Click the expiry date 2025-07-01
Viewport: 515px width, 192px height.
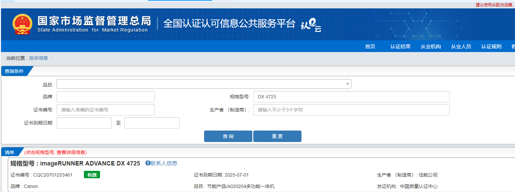(236, 175)
